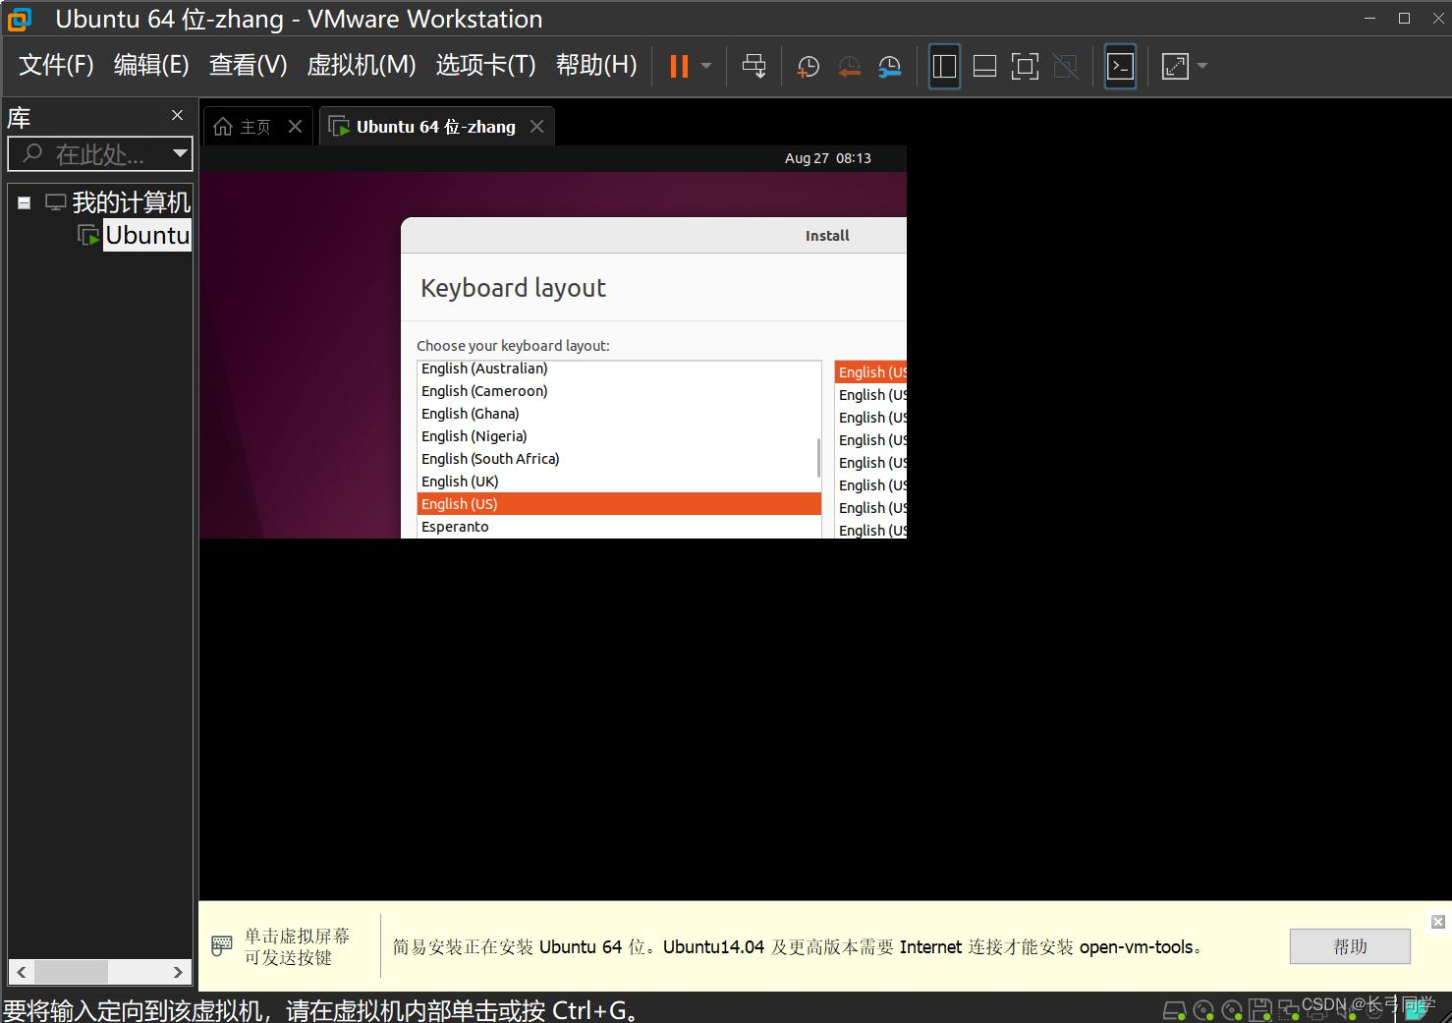
Task: Click the disabled Unity mode icon
Action: pyautogui.click(x=1065, y=66)
